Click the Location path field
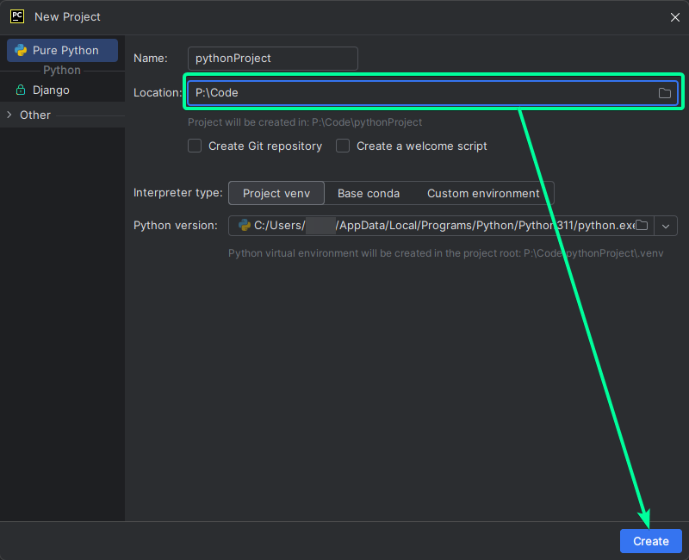 pyautogui.click(x=433, y=93)
